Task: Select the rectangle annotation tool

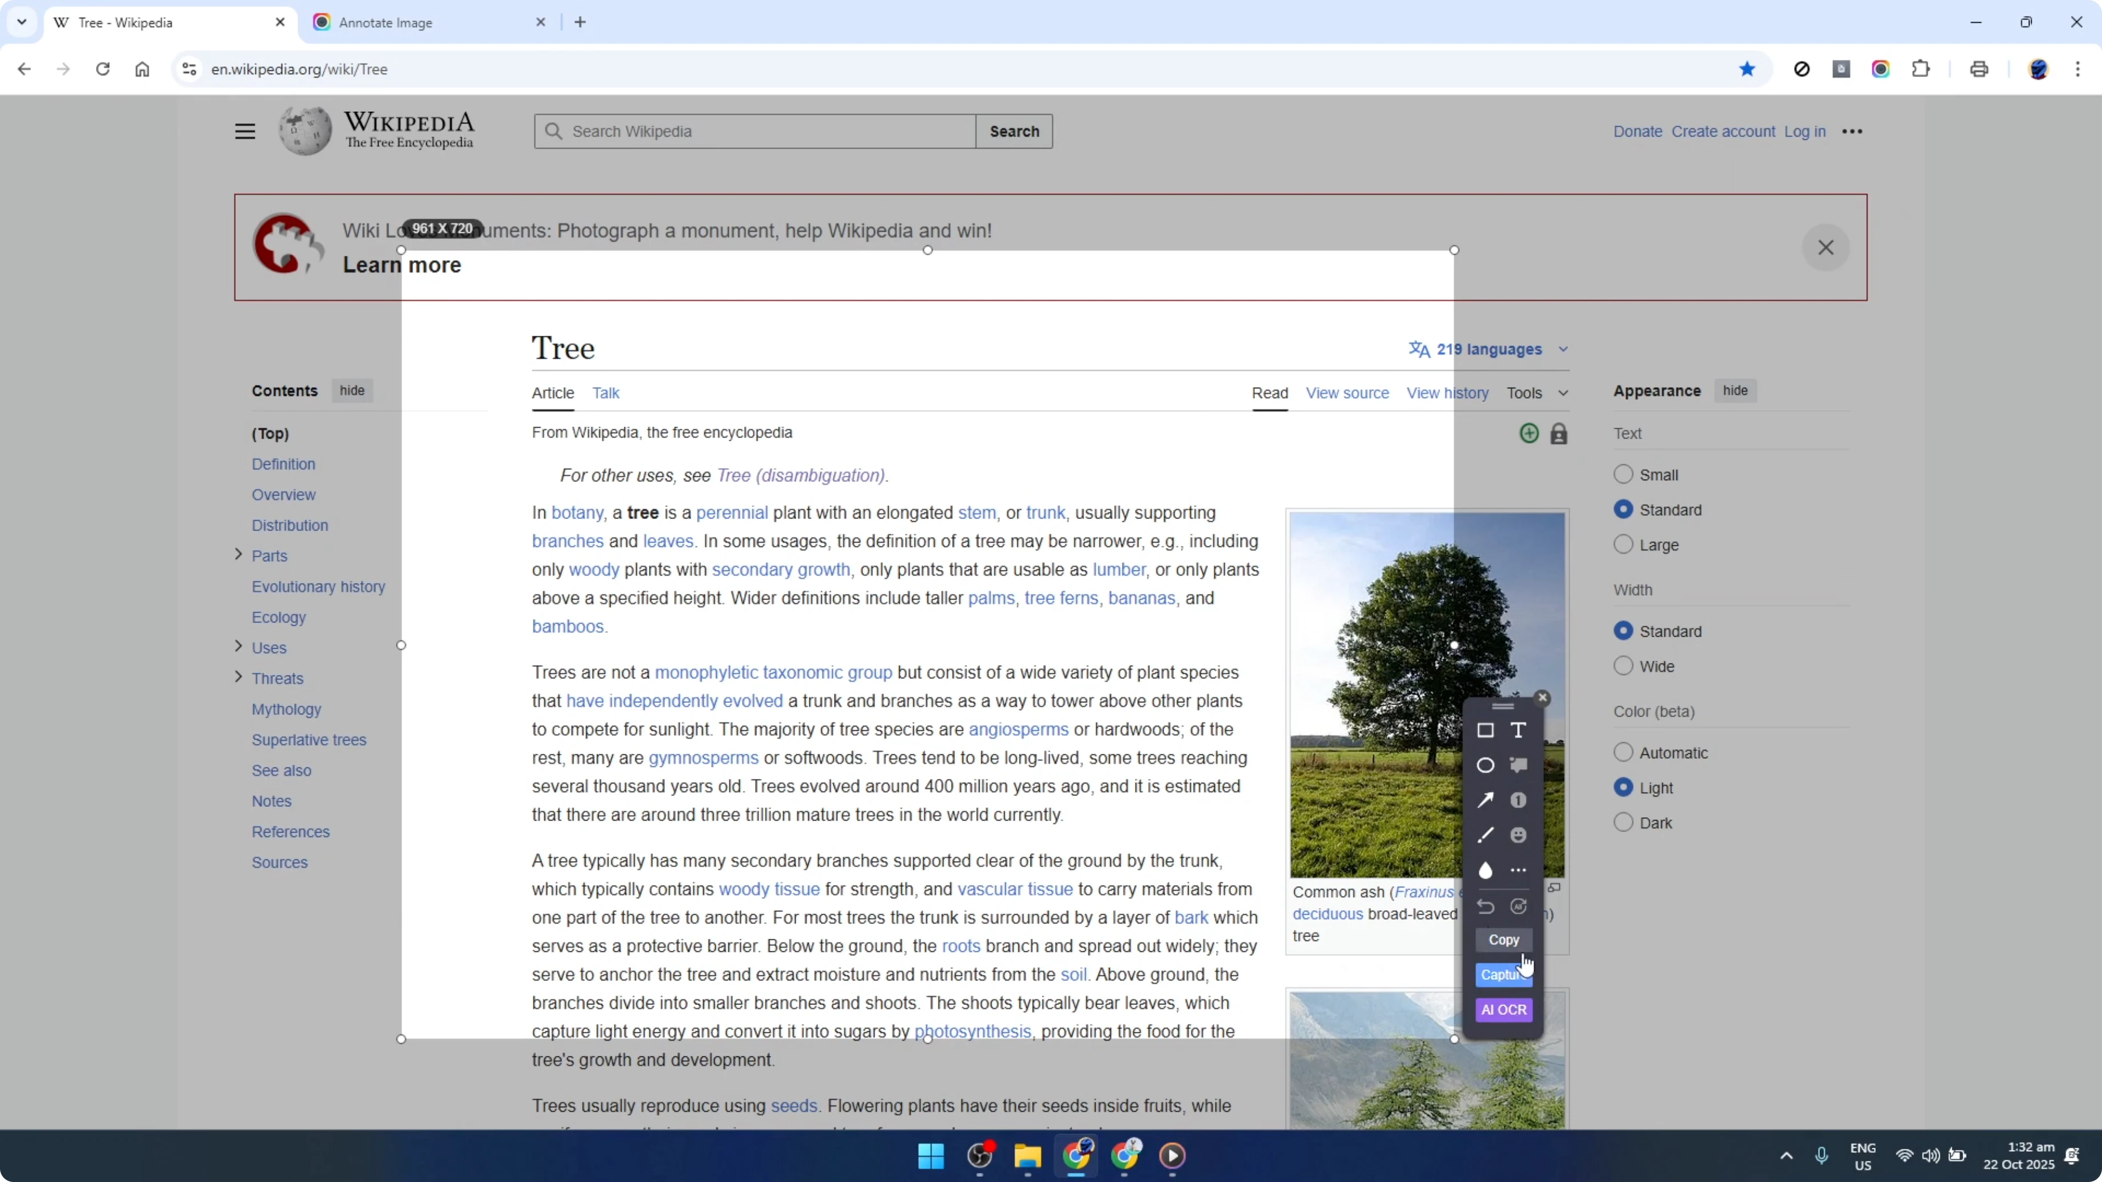Action: coord(1485,730)
